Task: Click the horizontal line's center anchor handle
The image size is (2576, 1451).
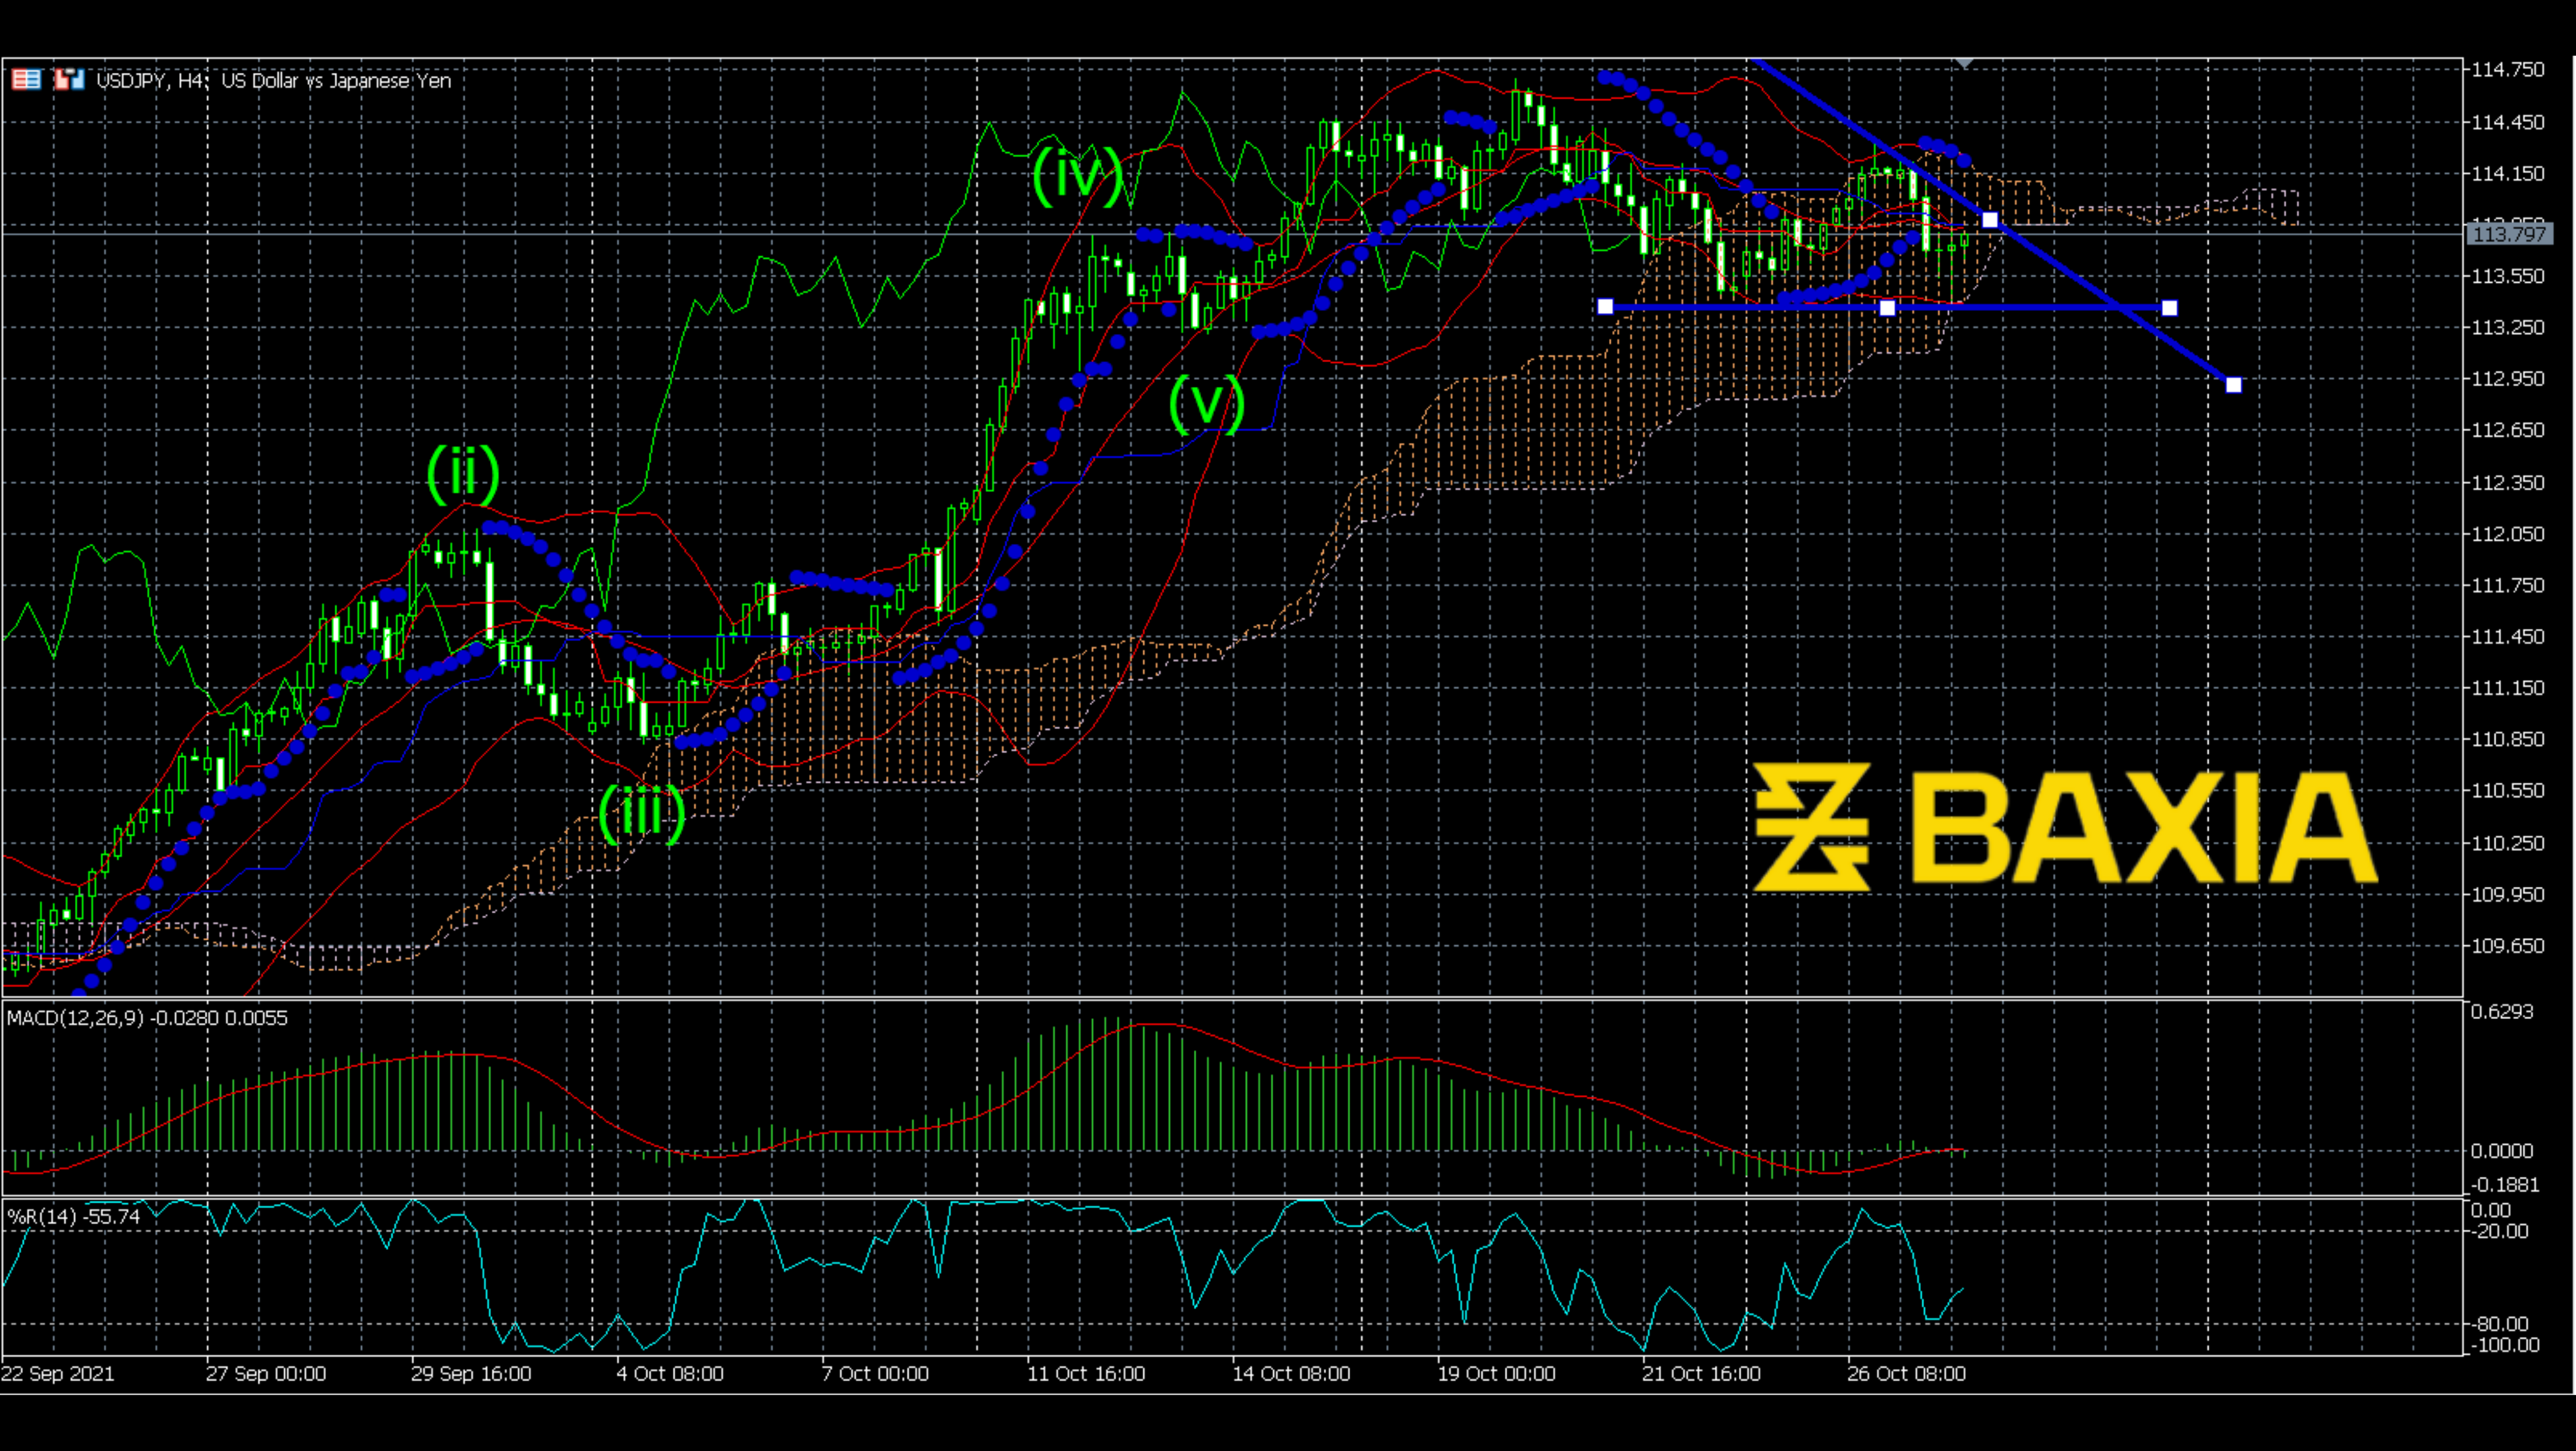Action: pos(1887,308)
